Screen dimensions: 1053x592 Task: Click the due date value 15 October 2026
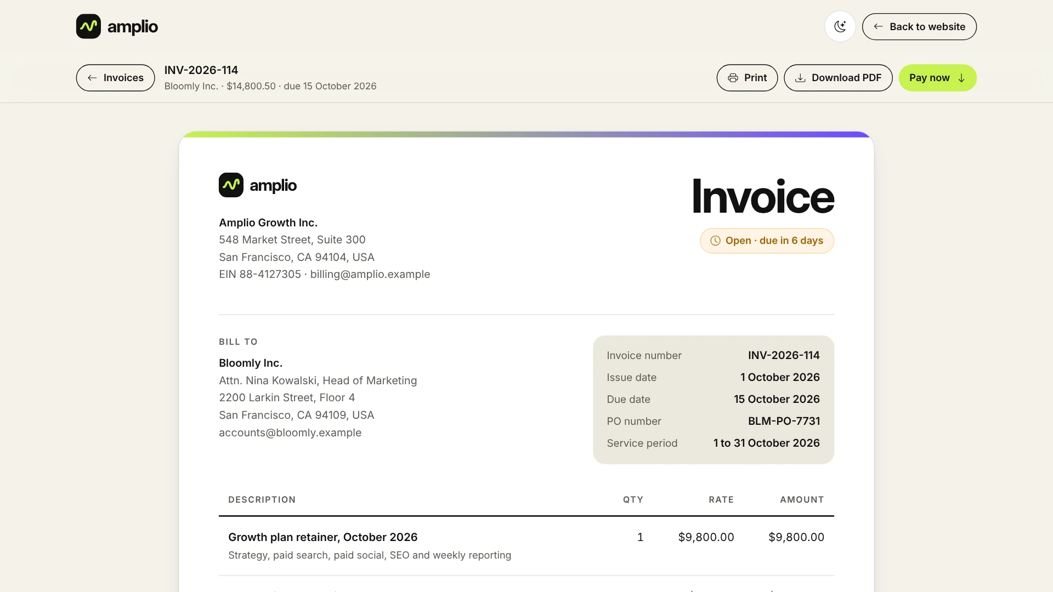[x=777, y=399]
